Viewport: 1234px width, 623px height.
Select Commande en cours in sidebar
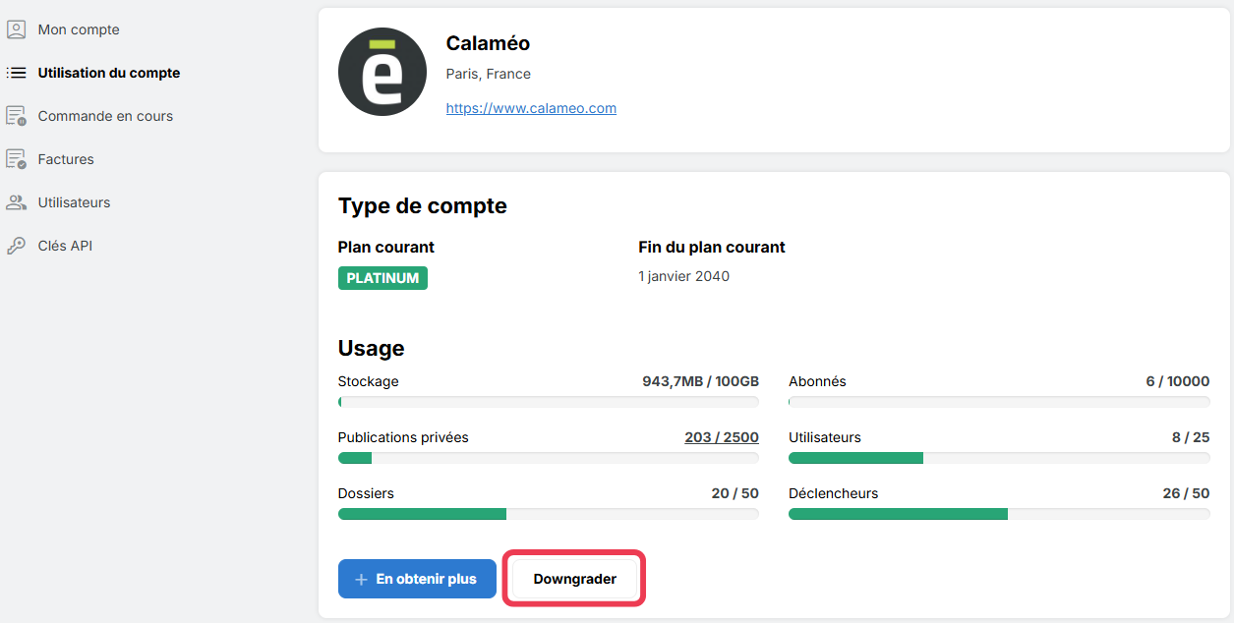(105, 116)
